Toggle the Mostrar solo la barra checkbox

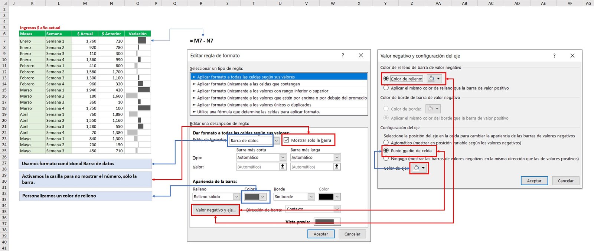[x=286, y=140]
